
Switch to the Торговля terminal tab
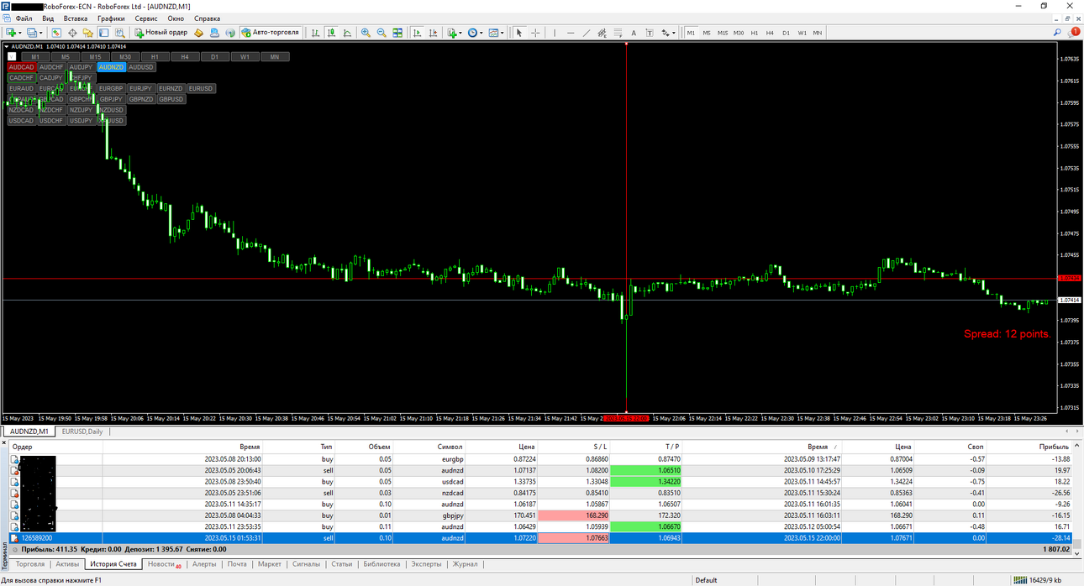click(x=30, y=564)
